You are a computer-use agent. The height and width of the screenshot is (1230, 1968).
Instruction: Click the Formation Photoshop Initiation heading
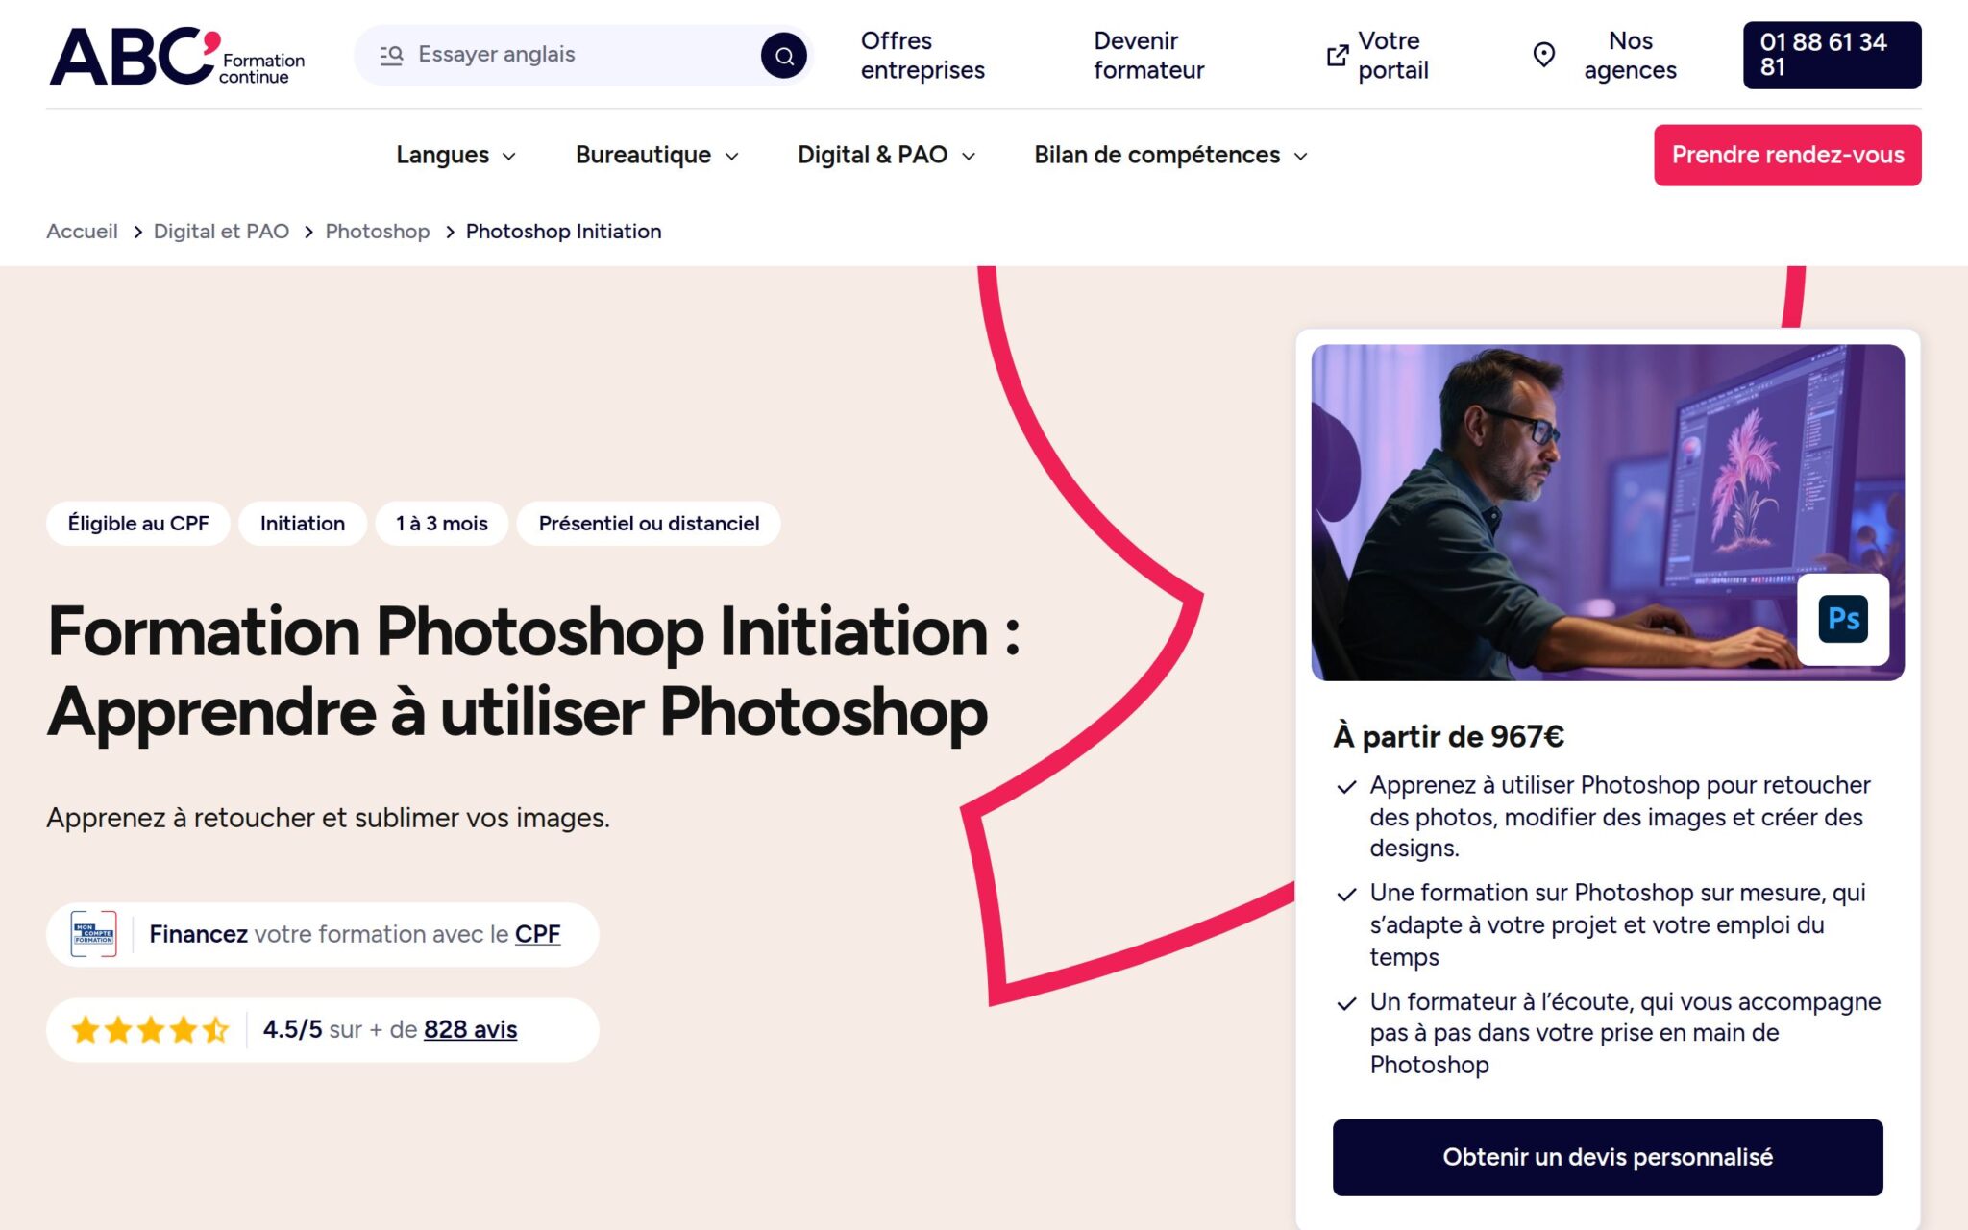click(x=533, y=672)
